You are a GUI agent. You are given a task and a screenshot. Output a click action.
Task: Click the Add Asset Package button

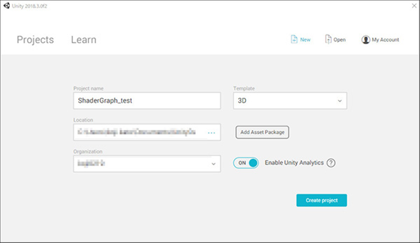262,132
